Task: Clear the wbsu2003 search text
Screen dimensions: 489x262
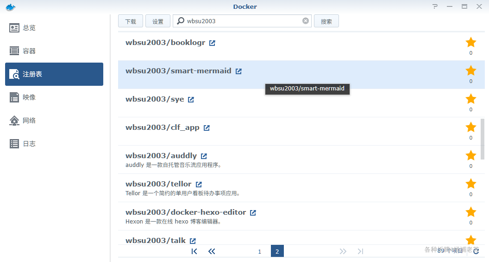Action: tap(306, 21)
